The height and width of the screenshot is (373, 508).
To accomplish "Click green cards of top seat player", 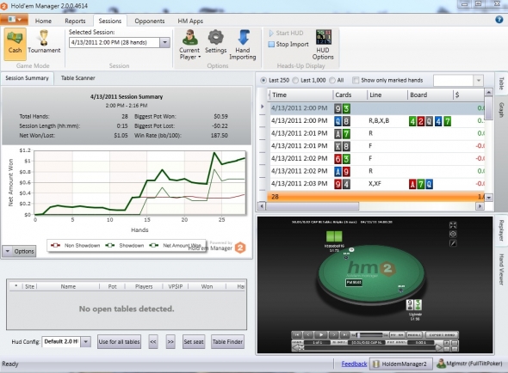I will (334, 236).
